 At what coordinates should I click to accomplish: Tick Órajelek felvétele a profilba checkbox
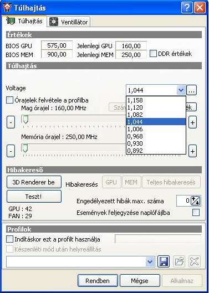click(9, 100)
